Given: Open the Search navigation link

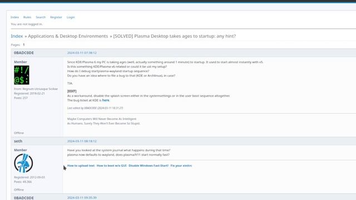Looking at the screenshot, I should point(41,17).
